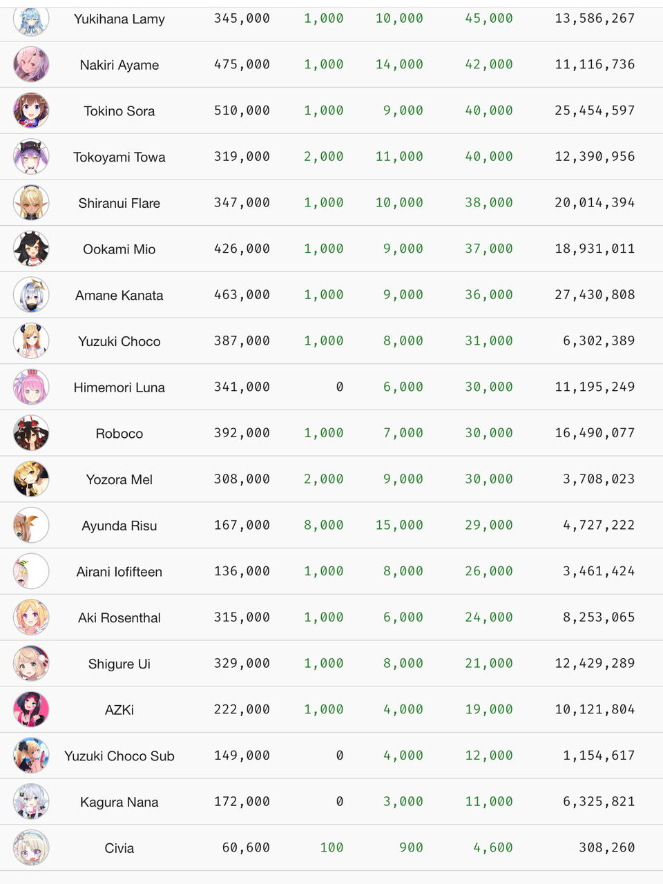This screenshot has height=884, width=663.
Task: Select the Aki Rosenthal name
Action: (119, 617)
